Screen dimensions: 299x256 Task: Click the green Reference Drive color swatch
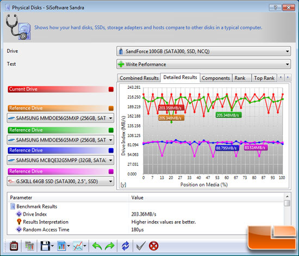pyautogui.click(x=111, y=130)
